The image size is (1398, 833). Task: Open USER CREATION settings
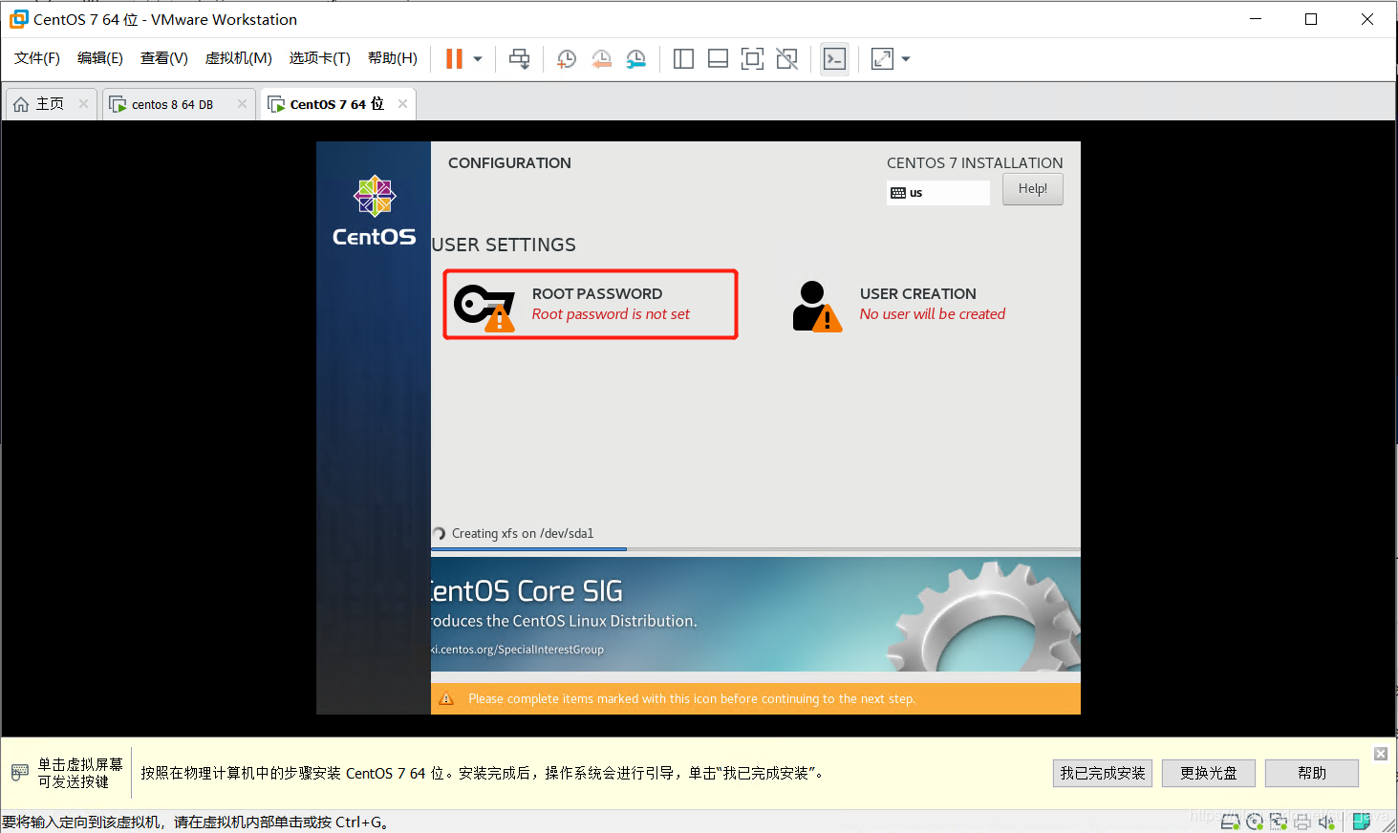pos(899,305)
